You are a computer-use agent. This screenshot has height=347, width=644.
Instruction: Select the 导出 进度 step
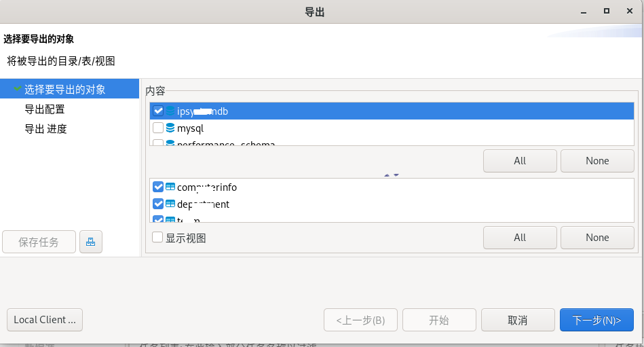coord(45,129)
